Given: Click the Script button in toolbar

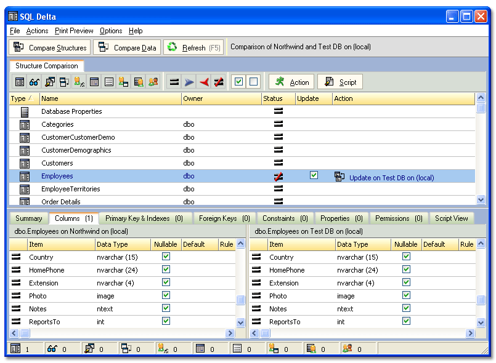Looking at the screenshot, I should click(340, 82).
